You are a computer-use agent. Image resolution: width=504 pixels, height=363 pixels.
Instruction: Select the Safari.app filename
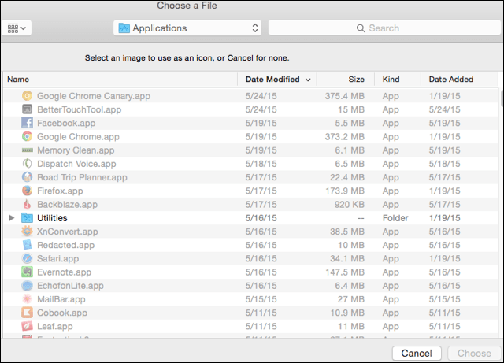click(57, 258)
